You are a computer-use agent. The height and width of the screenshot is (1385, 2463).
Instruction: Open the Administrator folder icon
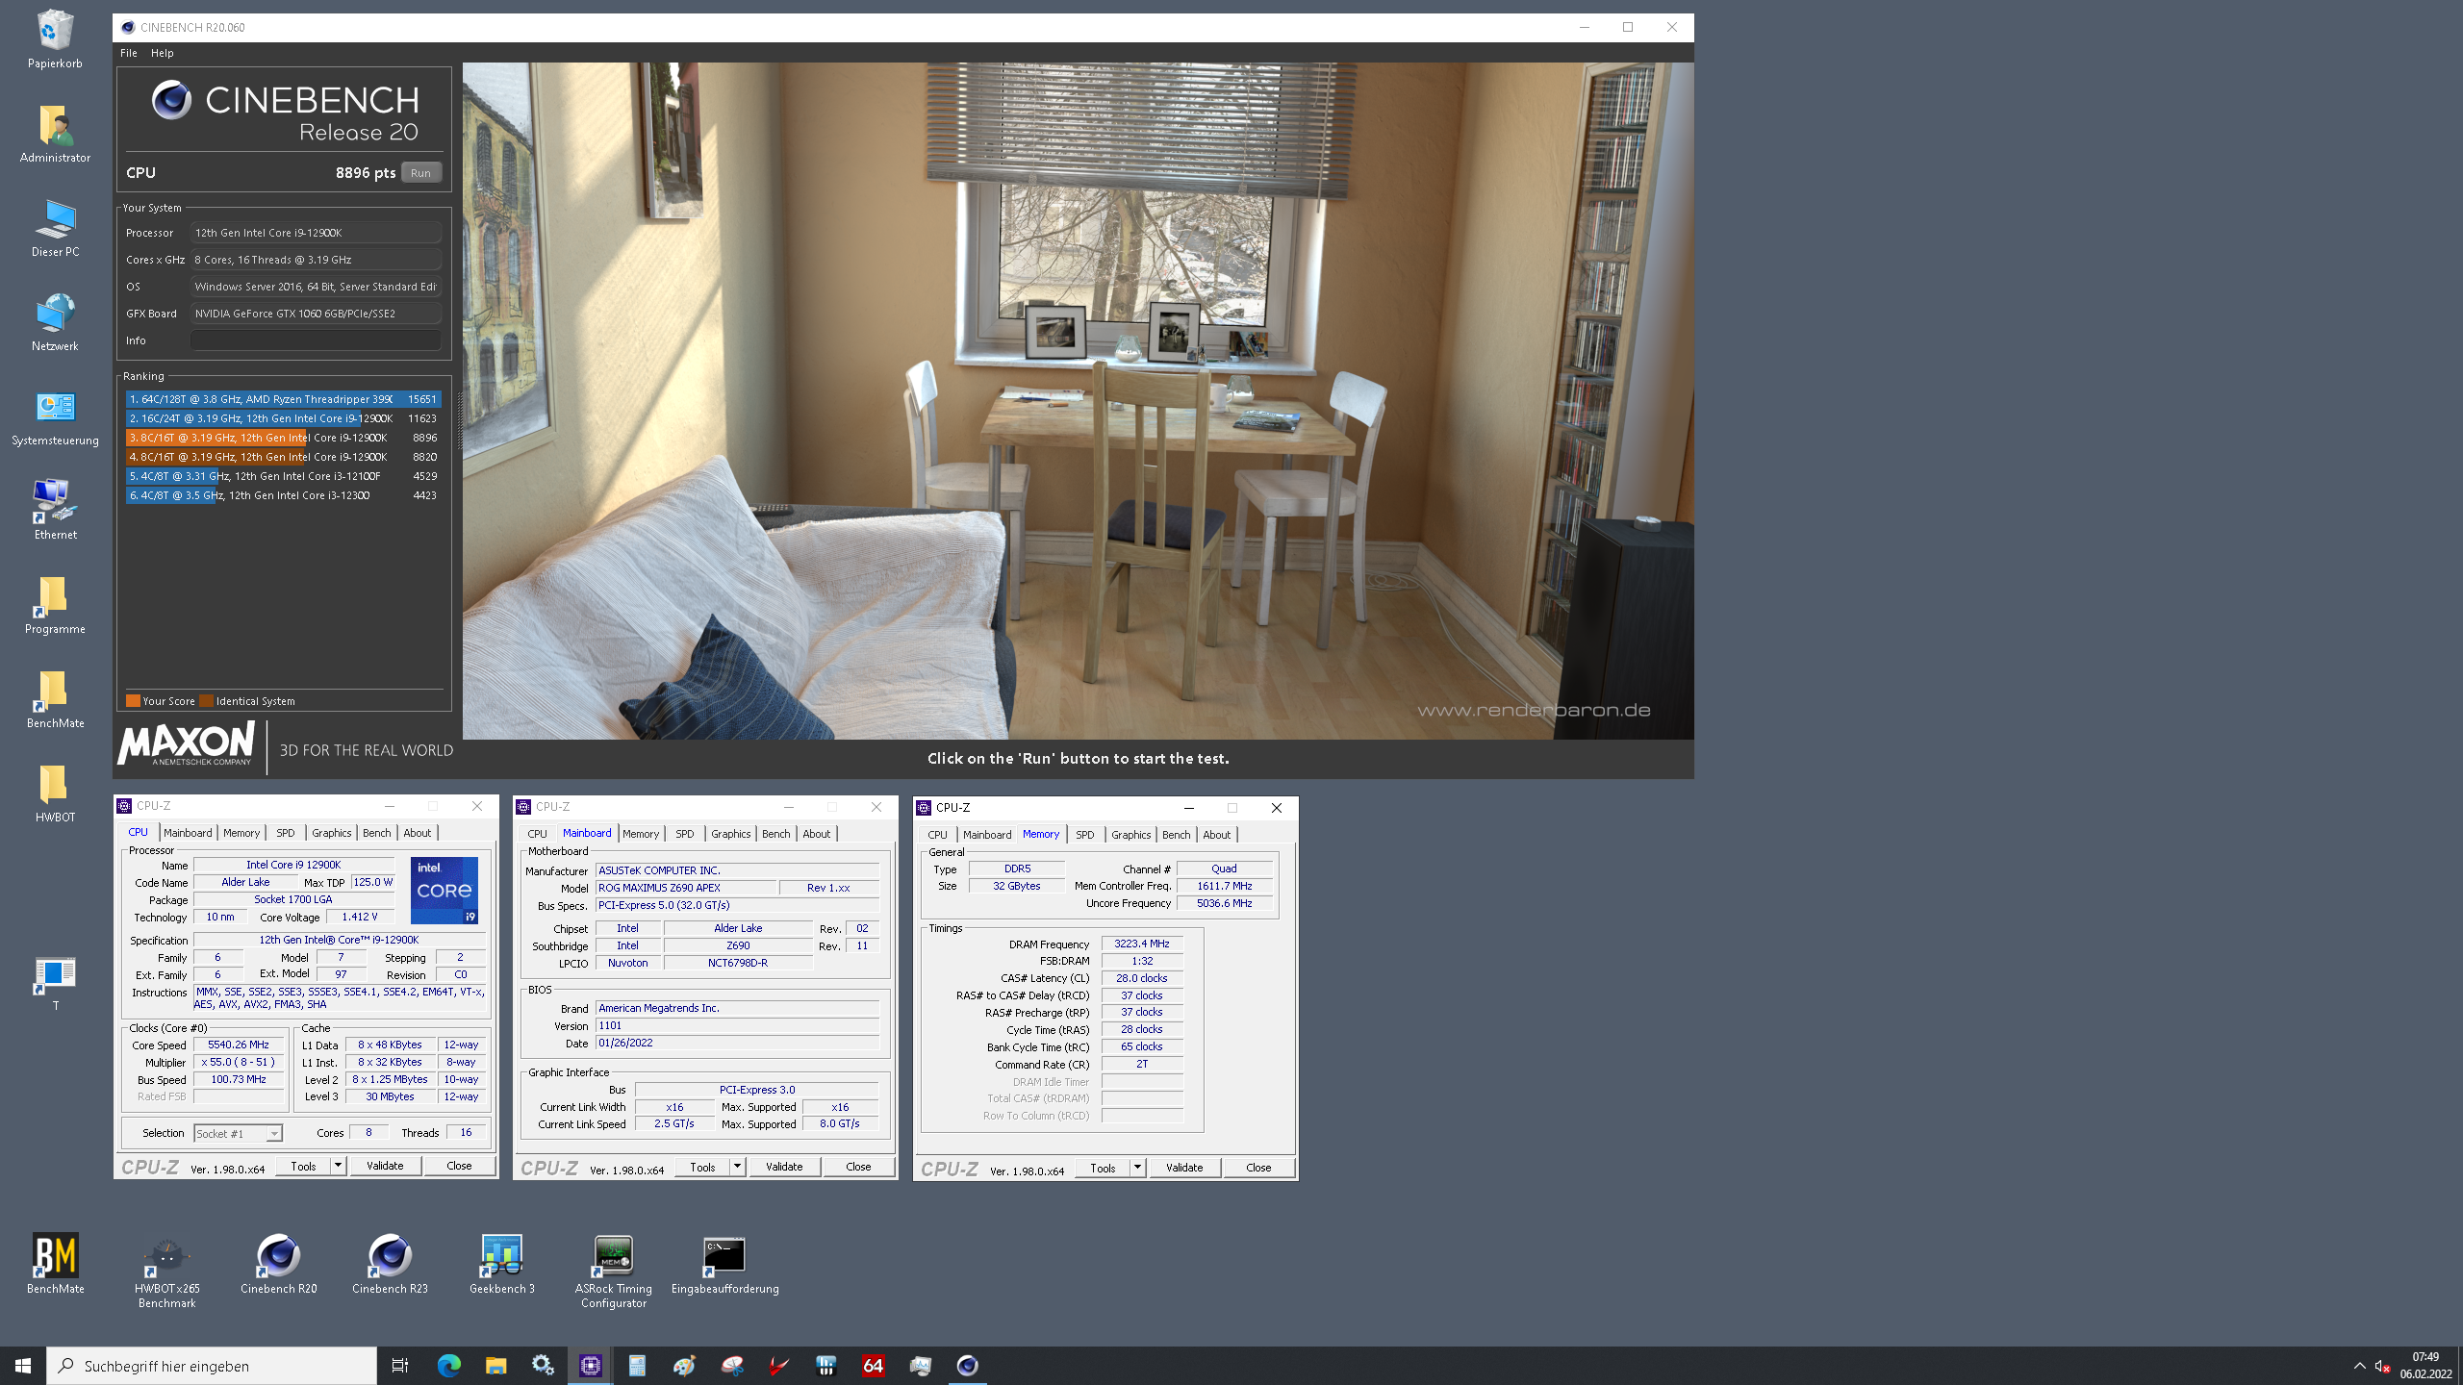[55, 134]
